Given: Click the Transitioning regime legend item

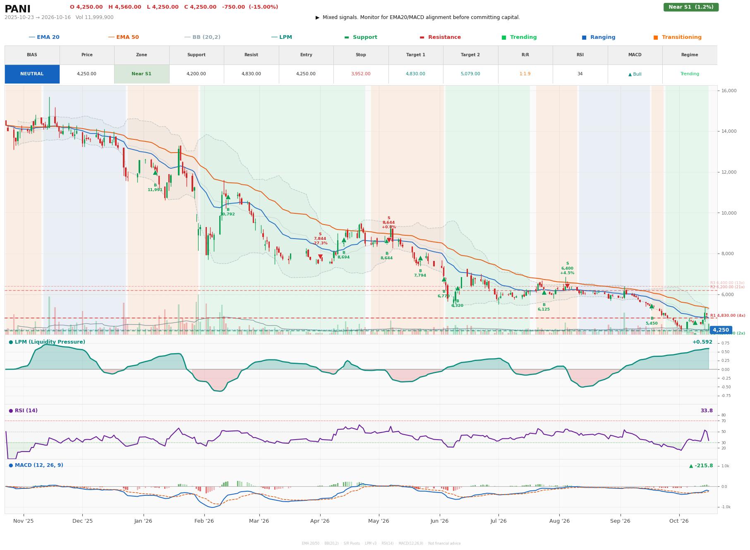Looking at the screenshot, I should click(x=678, y=37).
